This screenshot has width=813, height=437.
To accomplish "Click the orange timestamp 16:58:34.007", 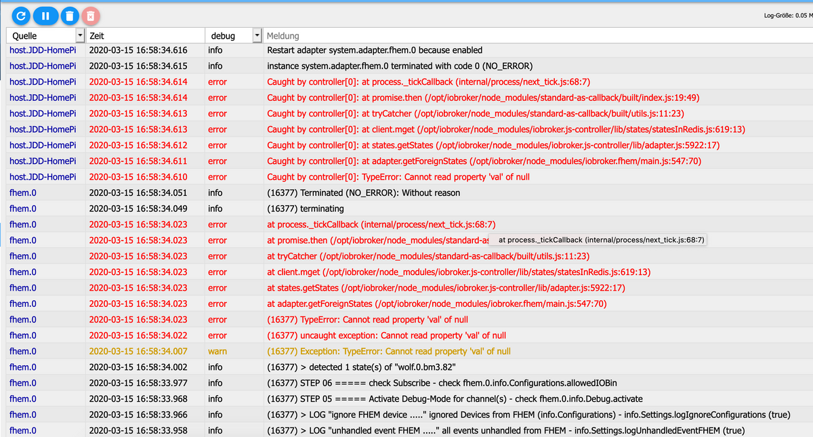I will pos(138,351).
